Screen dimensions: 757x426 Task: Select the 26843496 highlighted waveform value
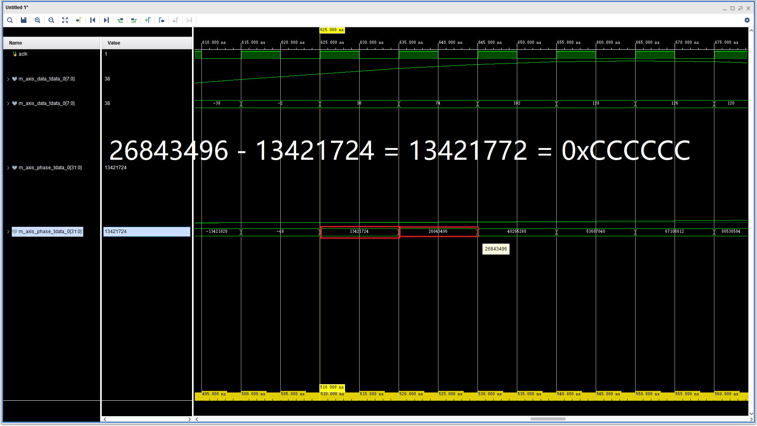[x=438, y=232]
